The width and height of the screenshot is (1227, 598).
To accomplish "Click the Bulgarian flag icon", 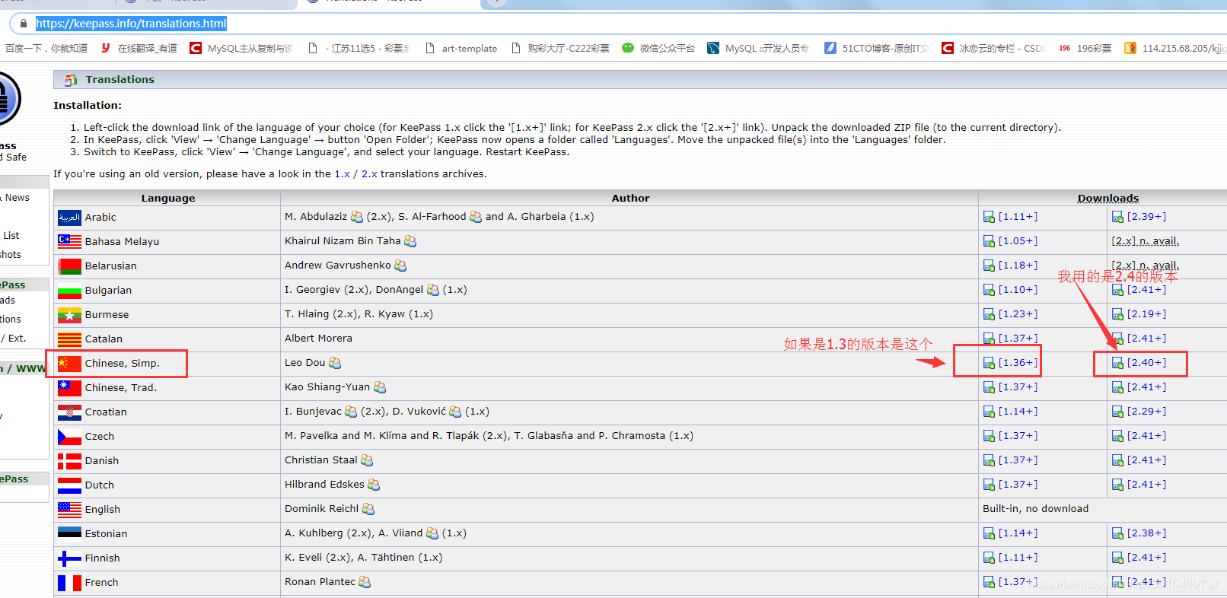I will point(69,291).
